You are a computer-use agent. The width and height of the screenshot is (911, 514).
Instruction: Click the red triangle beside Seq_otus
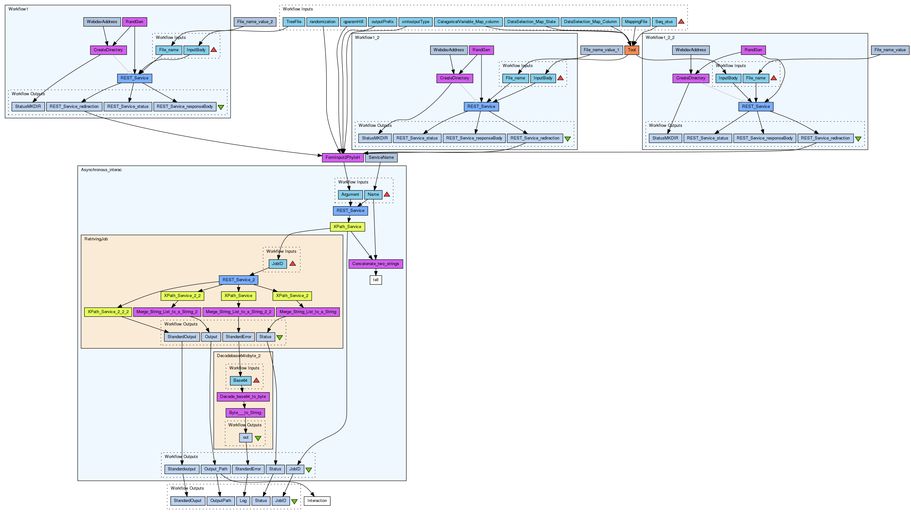click(681, 22)
